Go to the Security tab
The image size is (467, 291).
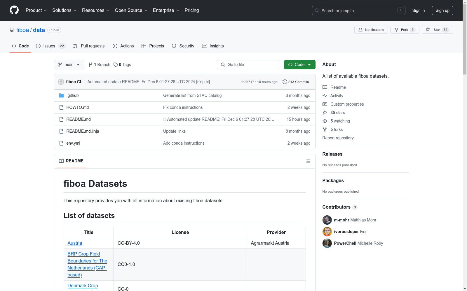183,46
